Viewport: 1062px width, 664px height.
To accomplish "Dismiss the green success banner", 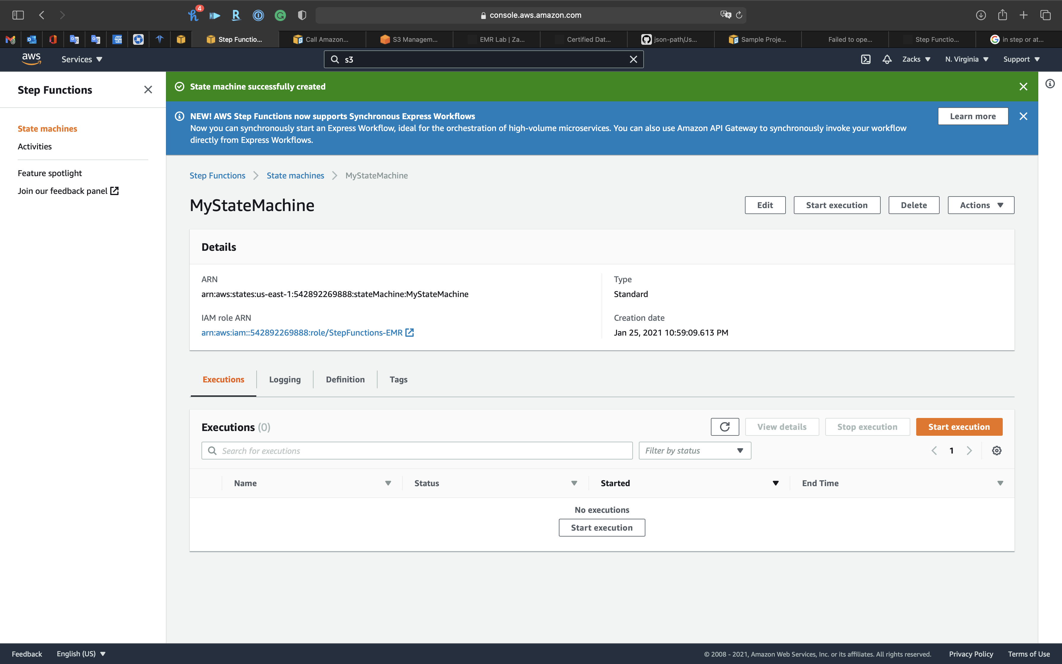I will tap(1023, 87).
